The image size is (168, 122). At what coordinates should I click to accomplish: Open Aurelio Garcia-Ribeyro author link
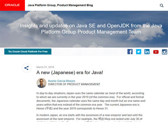click(x=61, y=81)
